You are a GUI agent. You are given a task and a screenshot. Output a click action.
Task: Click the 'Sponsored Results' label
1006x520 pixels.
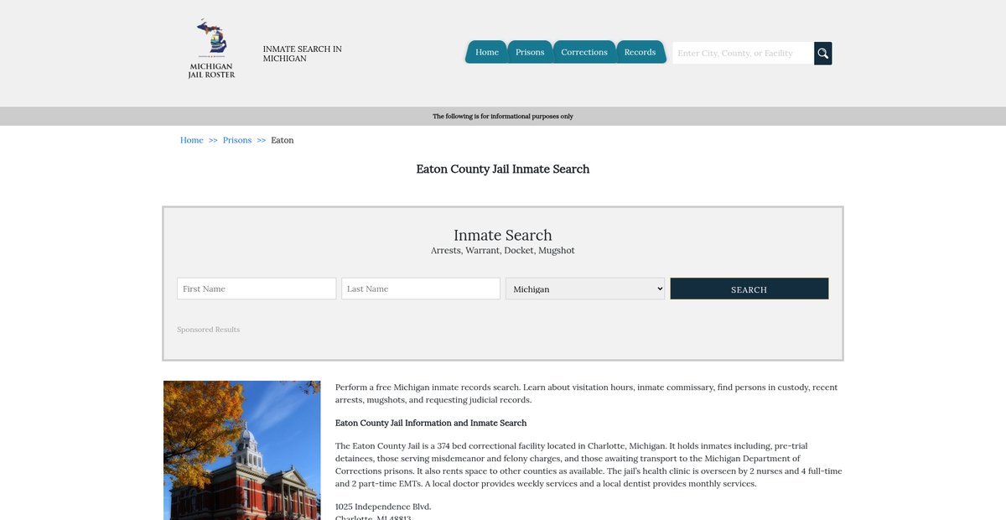click(x=209, y=330)
